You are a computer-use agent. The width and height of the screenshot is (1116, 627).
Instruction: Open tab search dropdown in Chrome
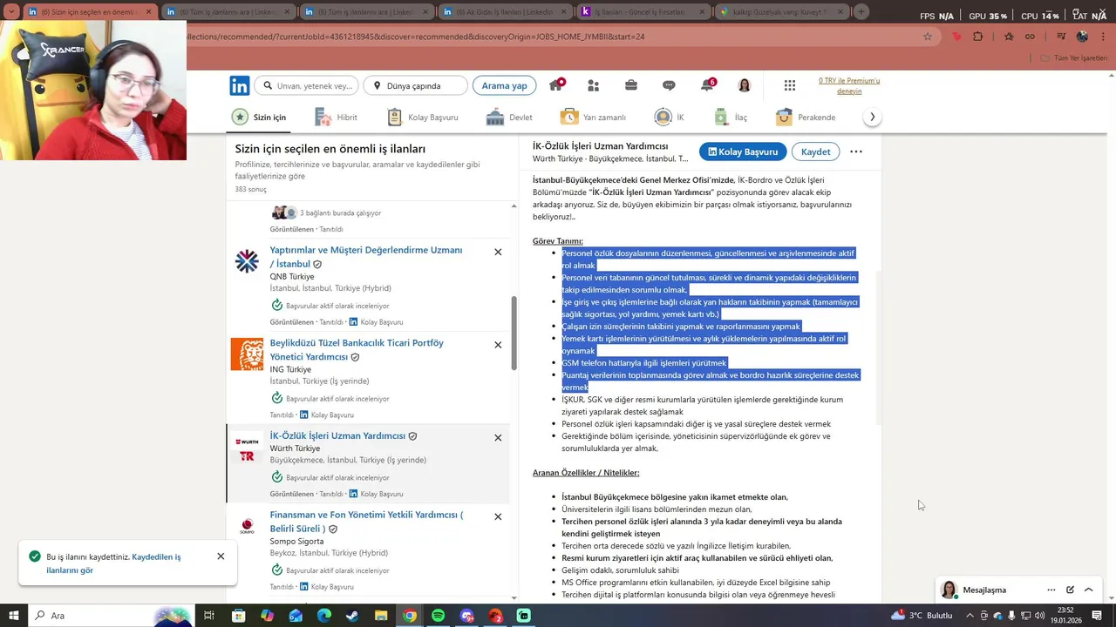click(x=11, y=11)
